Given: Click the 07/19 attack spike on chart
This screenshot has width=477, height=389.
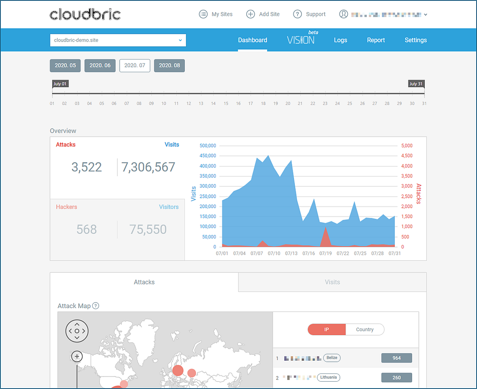Looking at the screenshot, I should (x=326, y=237).
